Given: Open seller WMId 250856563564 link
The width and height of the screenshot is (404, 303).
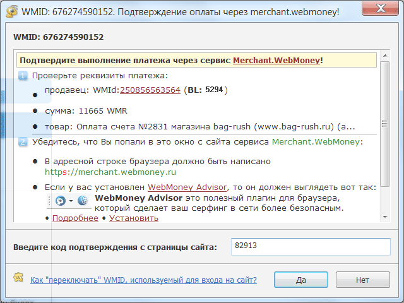Looking at the screenshot, I should click(150, 90).
